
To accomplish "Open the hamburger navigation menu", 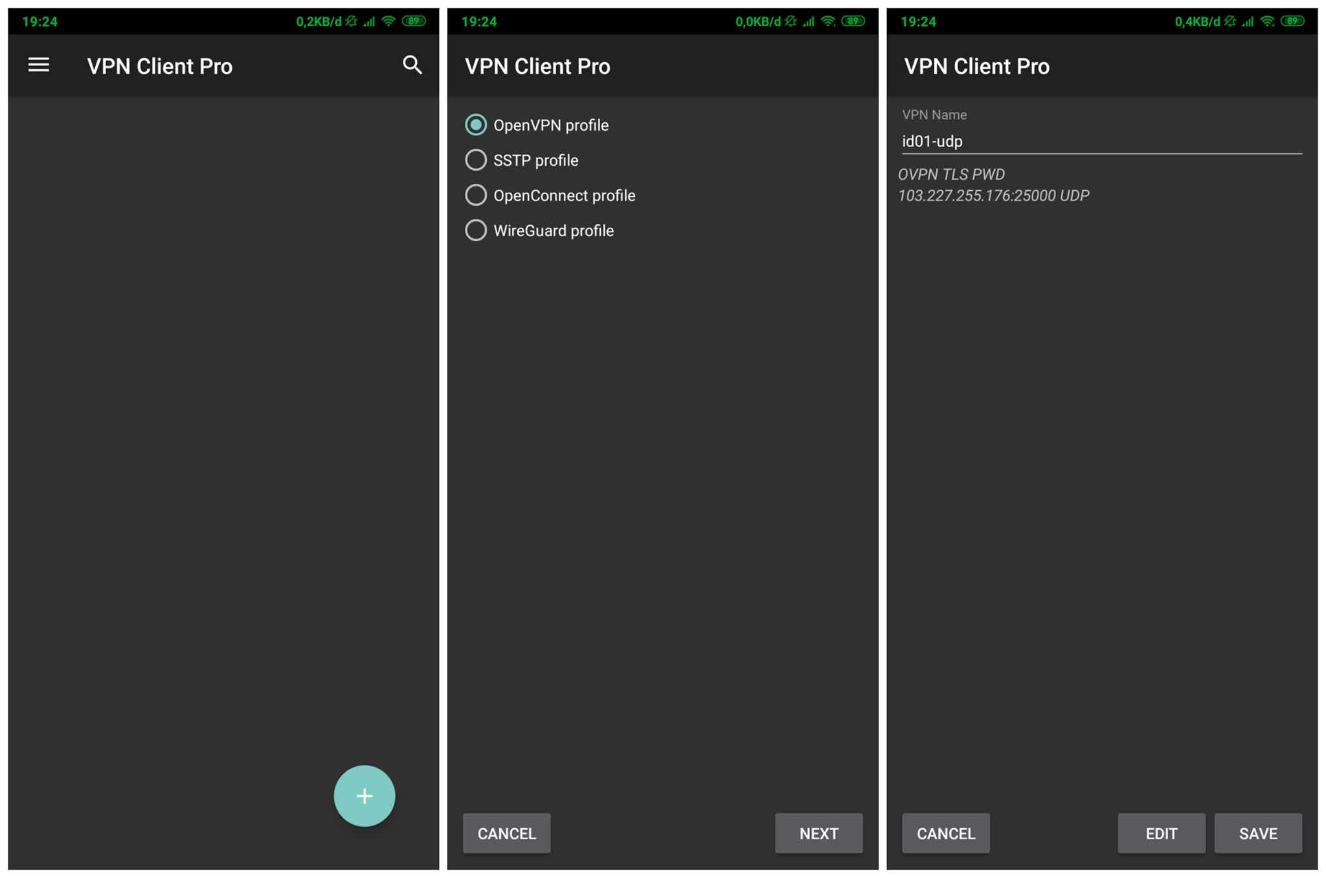I will 39,65.
